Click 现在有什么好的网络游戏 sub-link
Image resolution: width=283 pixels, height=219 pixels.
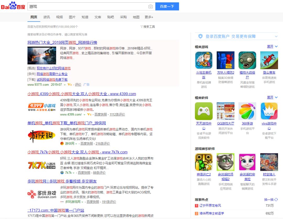54,68
